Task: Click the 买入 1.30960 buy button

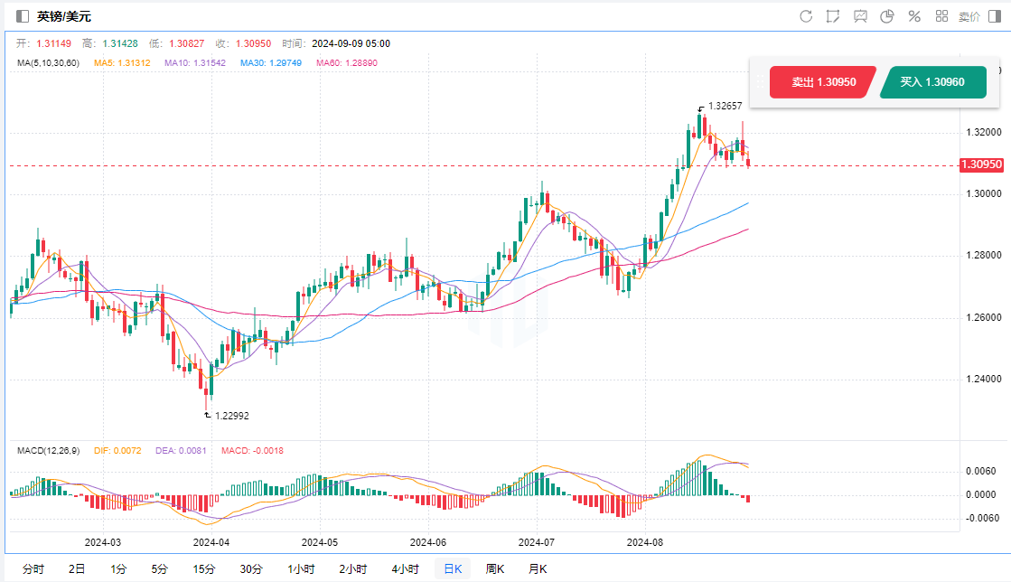Action: pos(931,82)
